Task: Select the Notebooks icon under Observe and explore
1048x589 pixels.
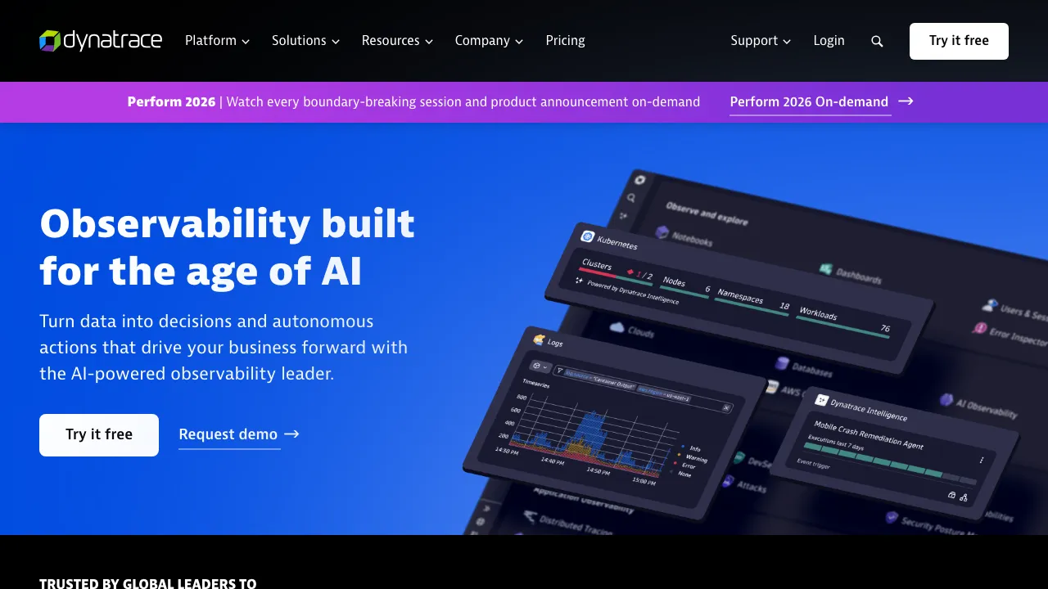Action: click(662, 232)
